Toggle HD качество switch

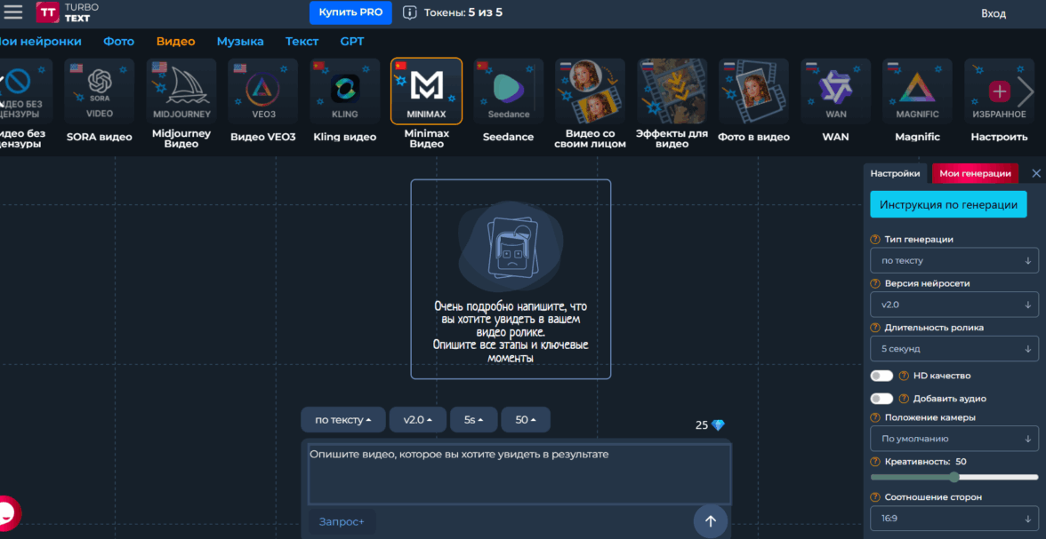click(882, 376)
